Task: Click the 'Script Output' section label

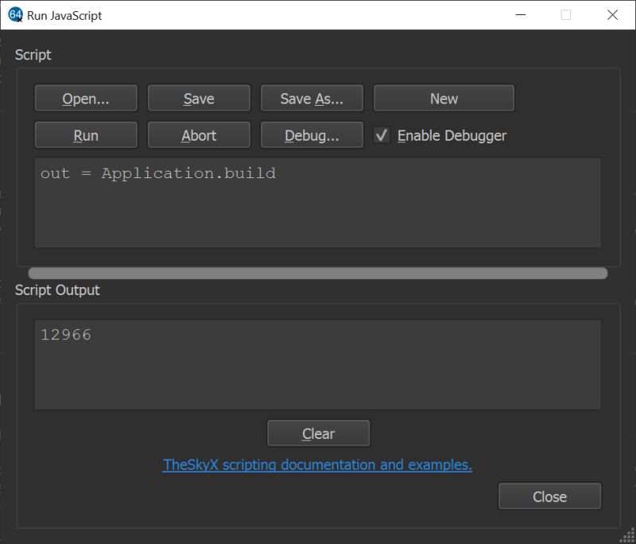Action: (x=57, y=290)
